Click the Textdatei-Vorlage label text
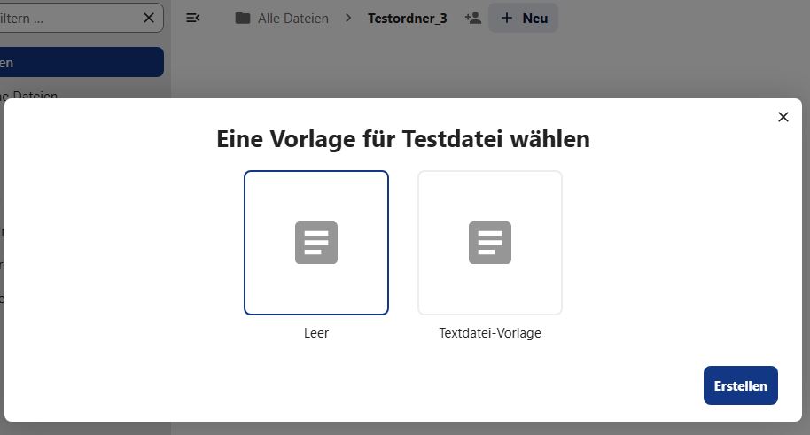 click(490, 333)
